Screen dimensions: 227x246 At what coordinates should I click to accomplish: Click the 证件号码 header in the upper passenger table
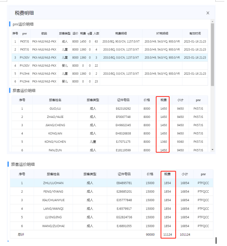(x=124, y=100)
